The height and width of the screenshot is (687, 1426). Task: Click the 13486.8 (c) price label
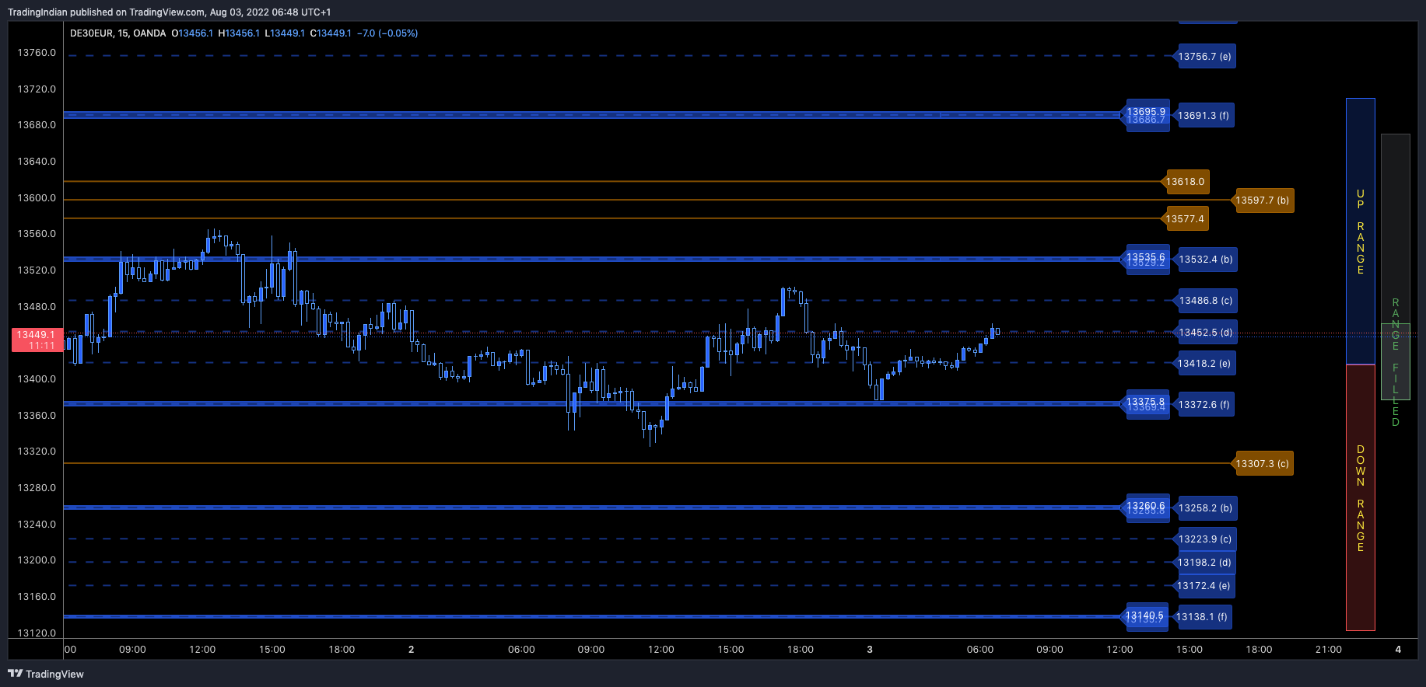pyautogui.click(x=1205, y=301)
